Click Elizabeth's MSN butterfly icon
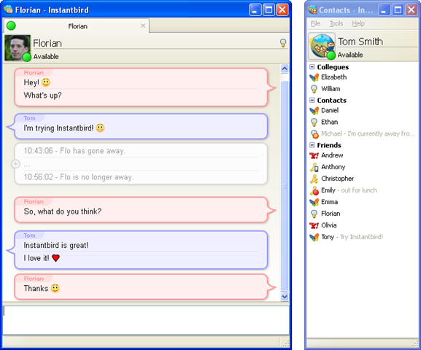The image size is (421, 350). click(x=314, y=77)
